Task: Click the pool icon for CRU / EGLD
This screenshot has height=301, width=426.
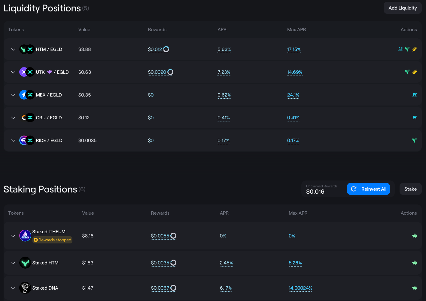Action: 415,118
